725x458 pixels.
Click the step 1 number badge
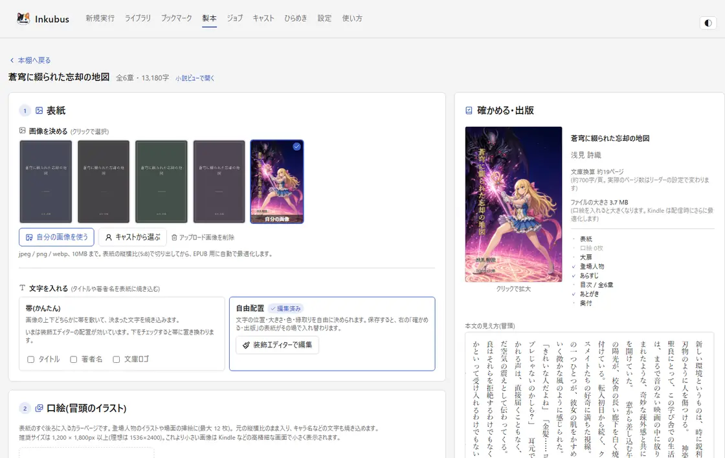pos(25,111)
